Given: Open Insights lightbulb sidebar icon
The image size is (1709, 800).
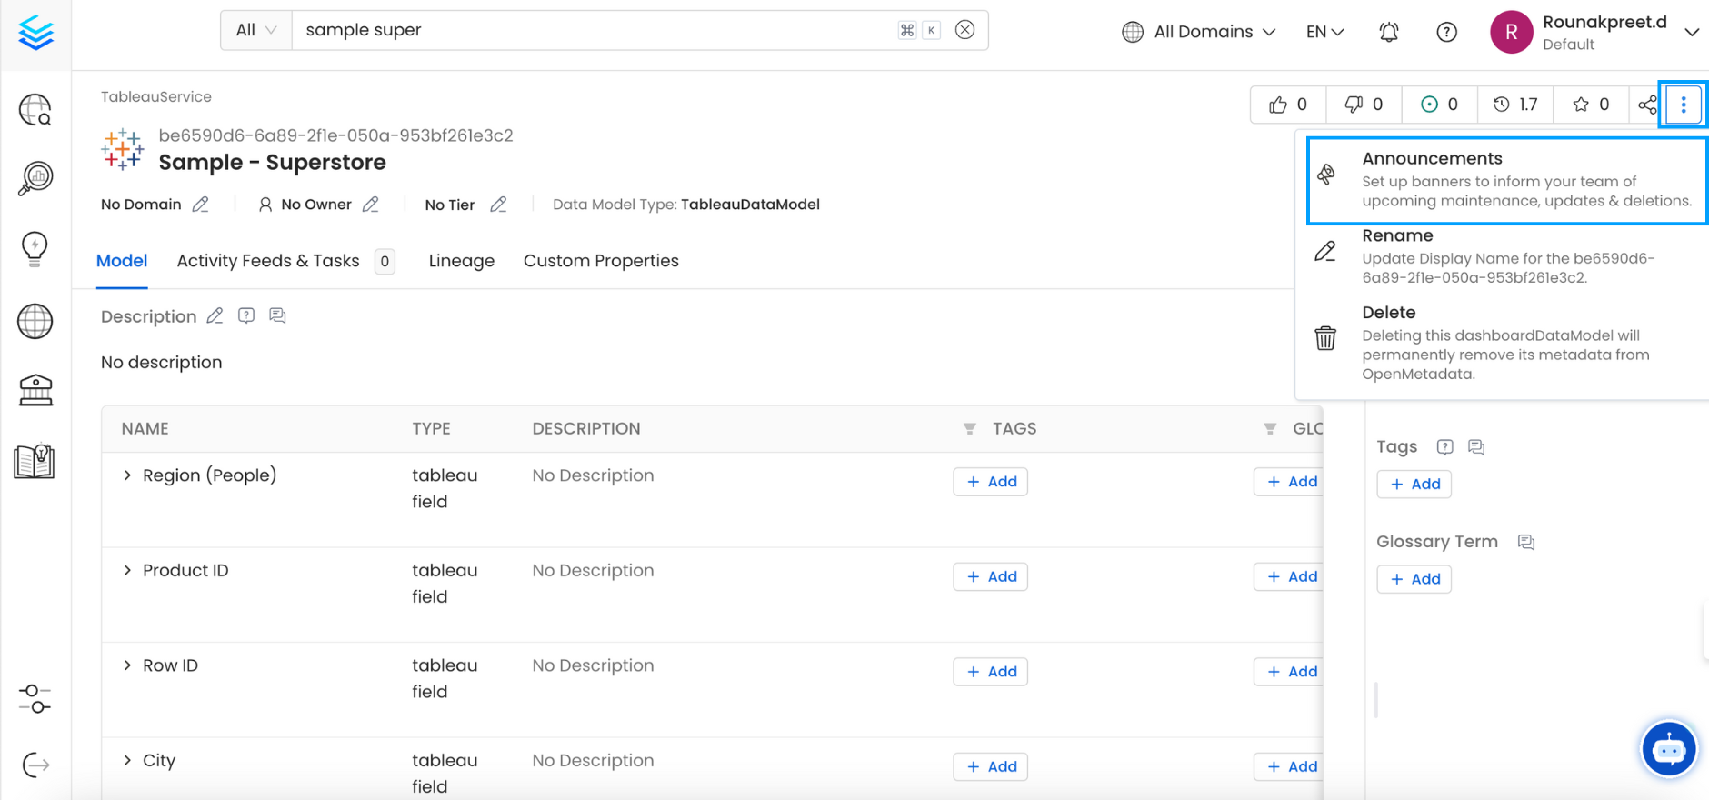Looking at the screenshot, I should (35, 248).
